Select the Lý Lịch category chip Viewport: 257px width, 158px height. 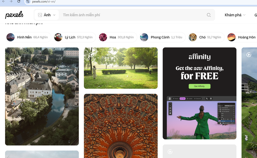(x=75, y=37)
